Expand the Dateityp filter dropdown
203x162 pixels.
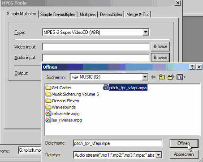(x=159, y=155)
